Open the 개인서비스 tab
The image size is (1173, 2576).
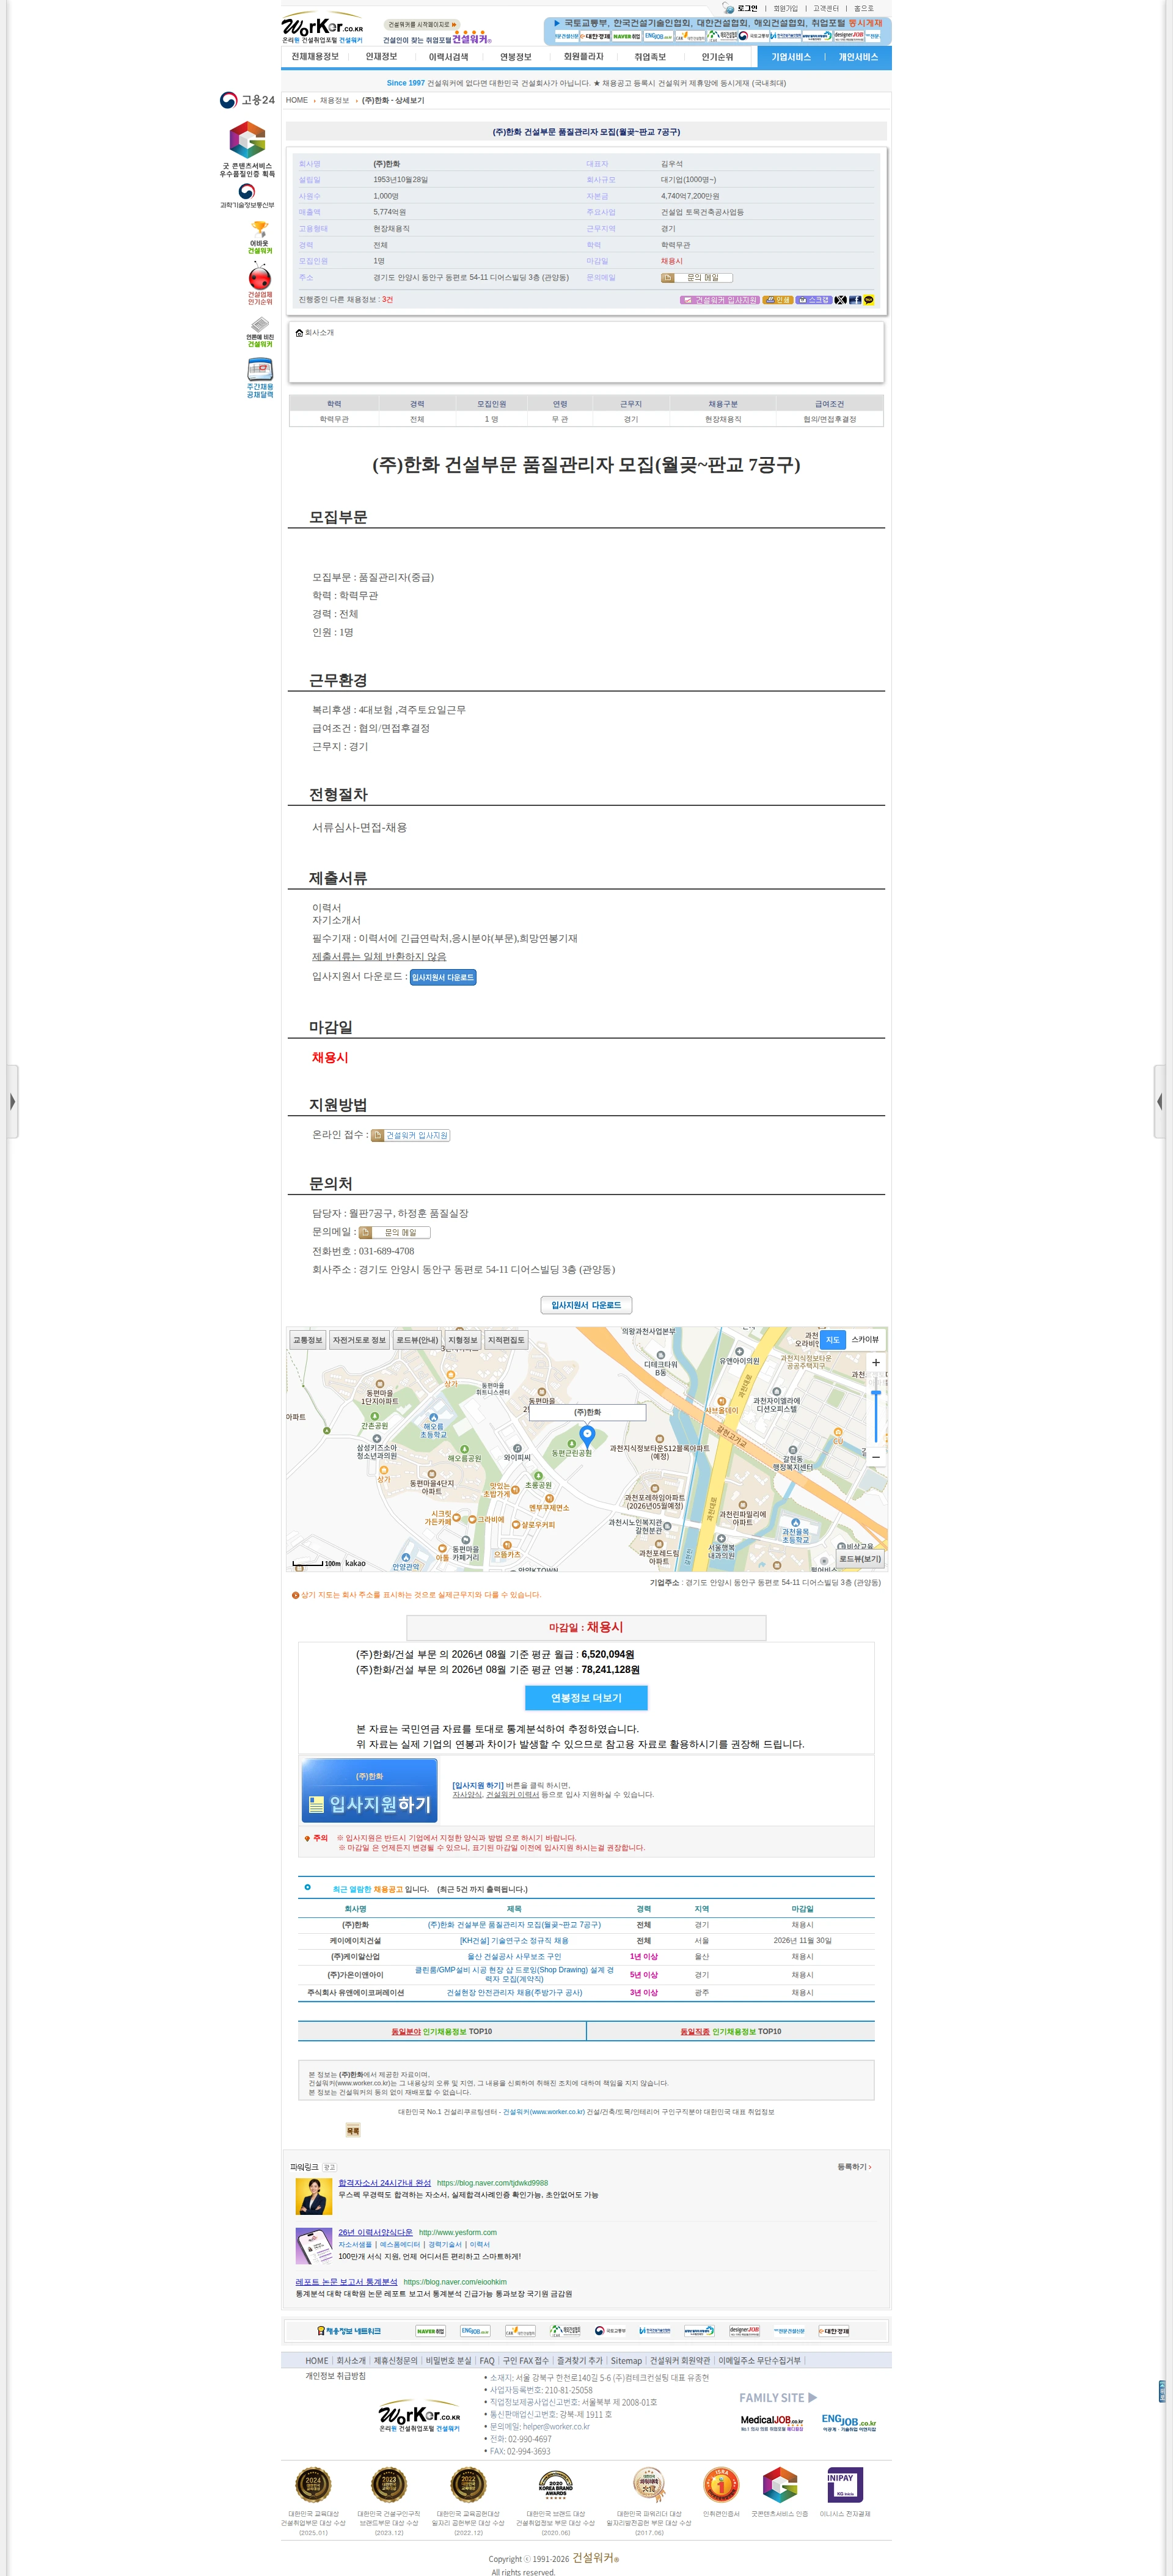[x=858, y=57]
